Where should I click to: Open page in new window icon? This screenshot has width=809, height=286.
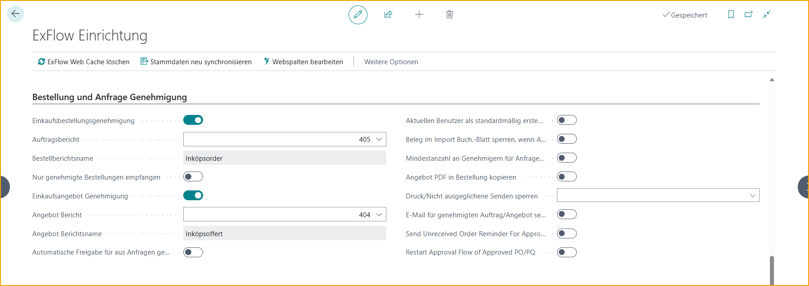[748, 15]
